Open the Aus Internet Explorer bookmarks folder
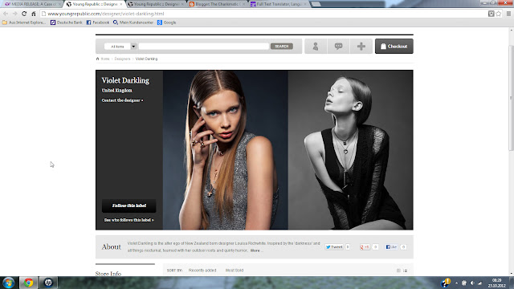The height and width of the screenshot is (289, 514). 24,22
